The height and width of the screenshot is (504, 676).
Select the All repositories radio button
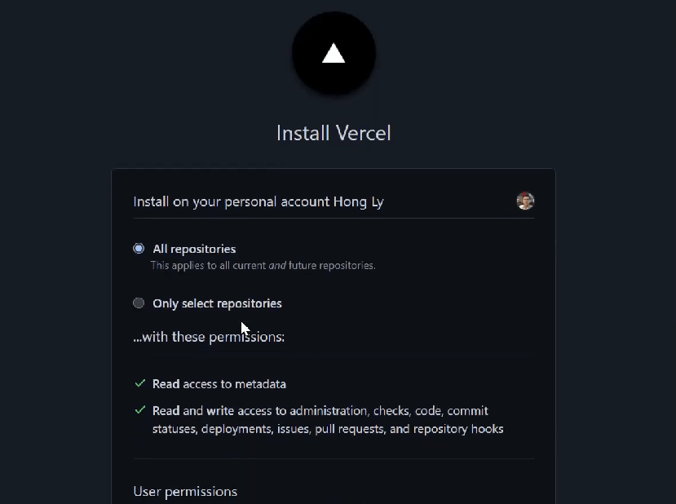pos(139,249)
